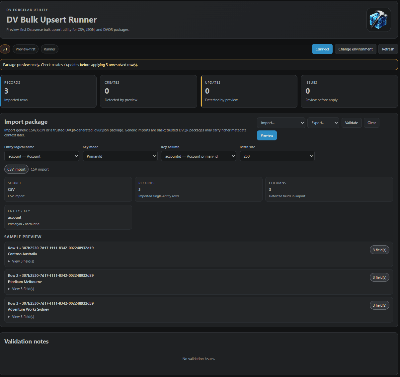Click the package preview ready banner

coord(199,65)
